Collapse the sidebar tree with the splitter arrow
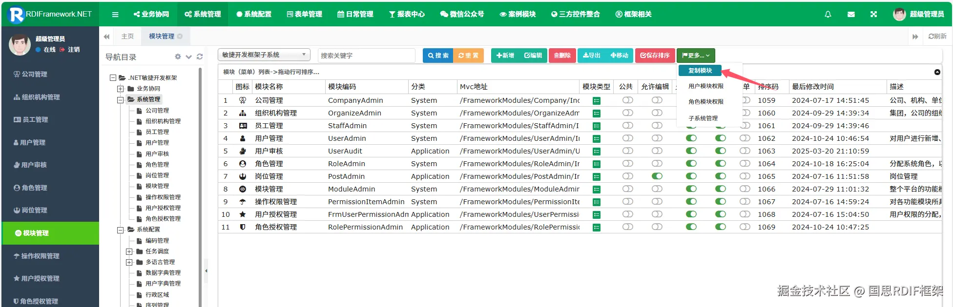This screenshot has width=953, height=307. click(x=206, y=271)
